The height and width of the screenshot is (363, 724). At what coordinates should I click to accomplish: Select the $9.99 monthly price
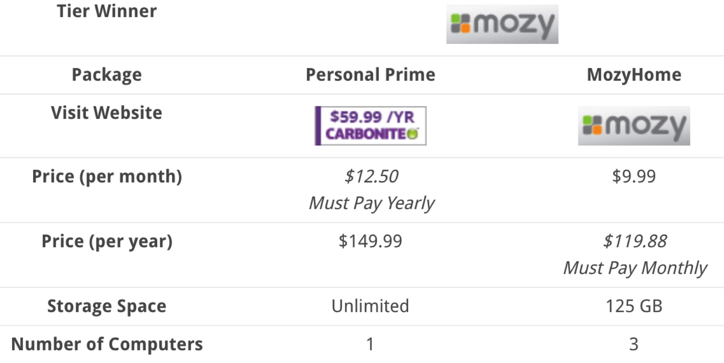pyautogui.click(x=634, y=176)
